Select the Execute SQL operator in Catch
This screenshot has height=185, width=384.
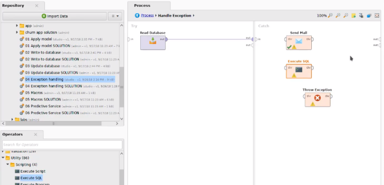click(x=299, y=71)
